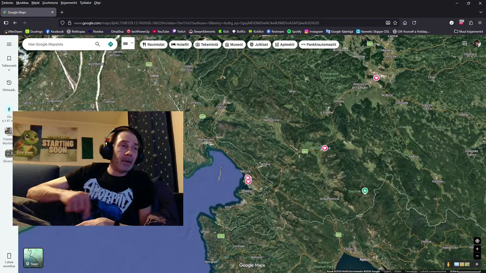
Task: Click the search magnifier icon
Action: [98, 44]
